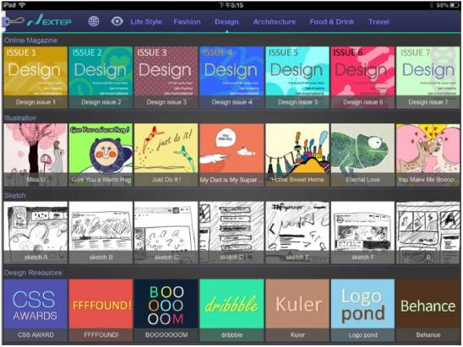
Task: Switch to the Life Style tab
Action: coord(146,22)
